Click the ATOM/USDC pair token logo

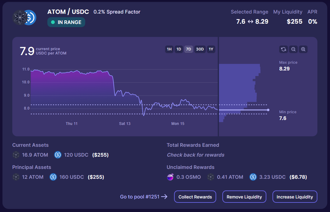point(24,18)
